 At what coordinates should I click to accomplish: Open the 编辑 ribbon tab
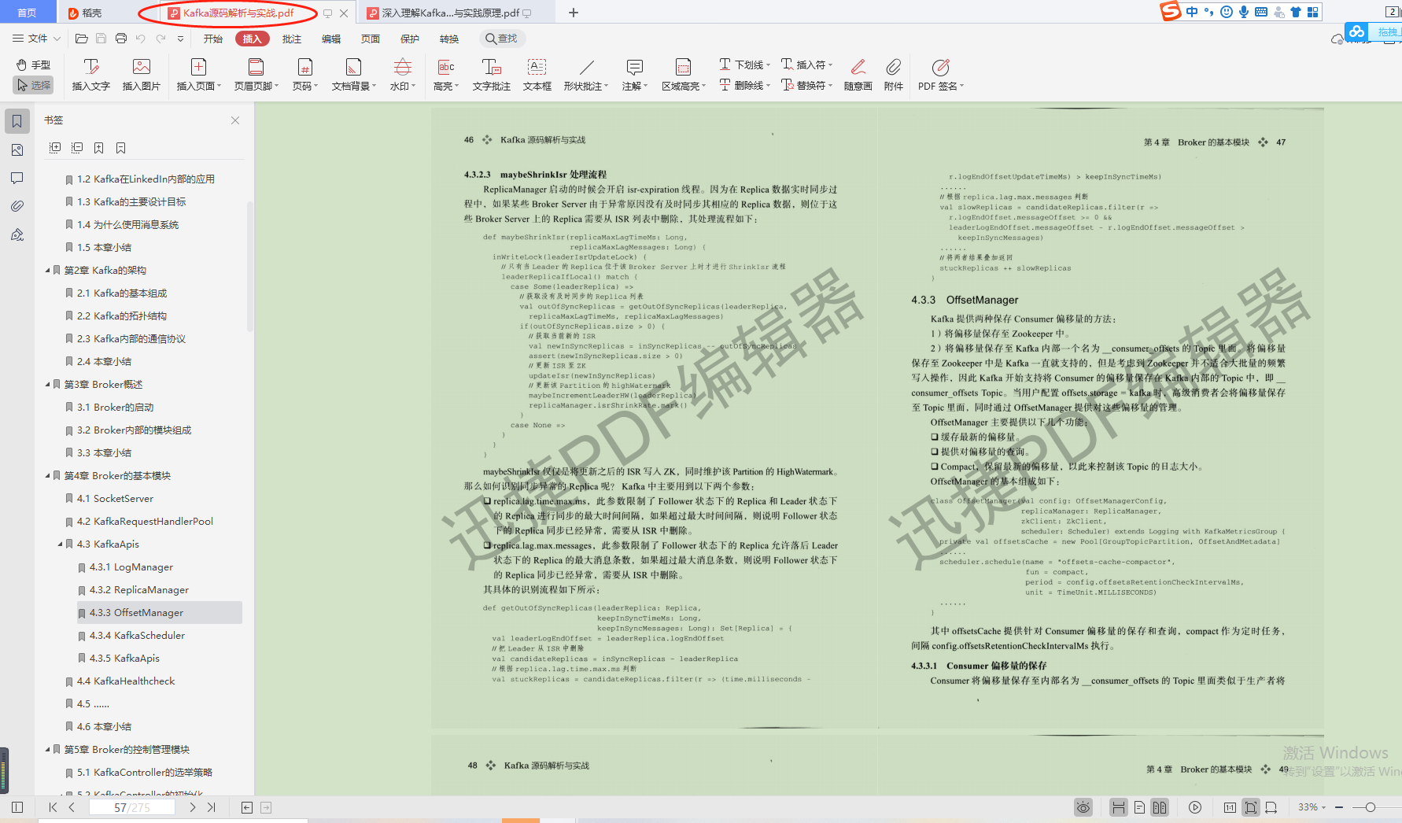click(x=331, y=39)
